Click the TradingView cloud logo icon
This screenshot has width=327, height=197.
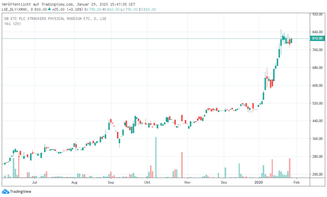[x=5, y=192]
